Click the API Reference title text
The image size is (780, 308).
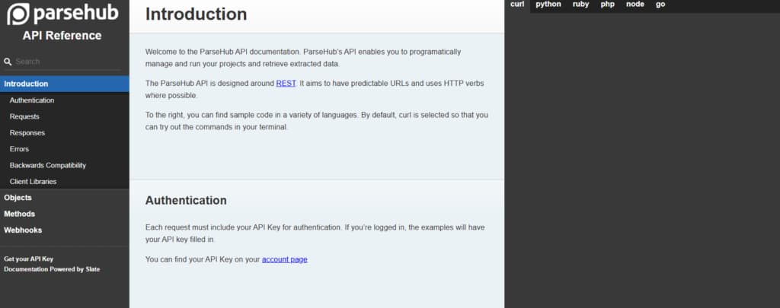(x=62, y=36)
